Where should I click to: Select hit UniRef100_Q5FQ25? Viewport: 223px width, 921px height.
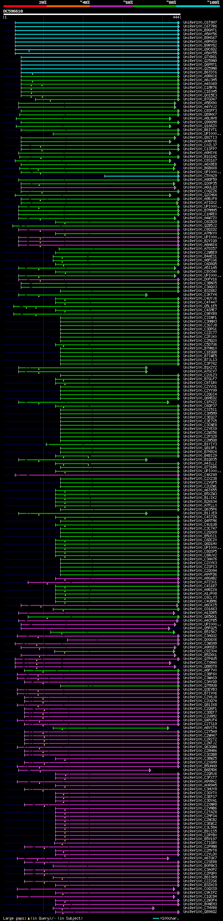200,628
